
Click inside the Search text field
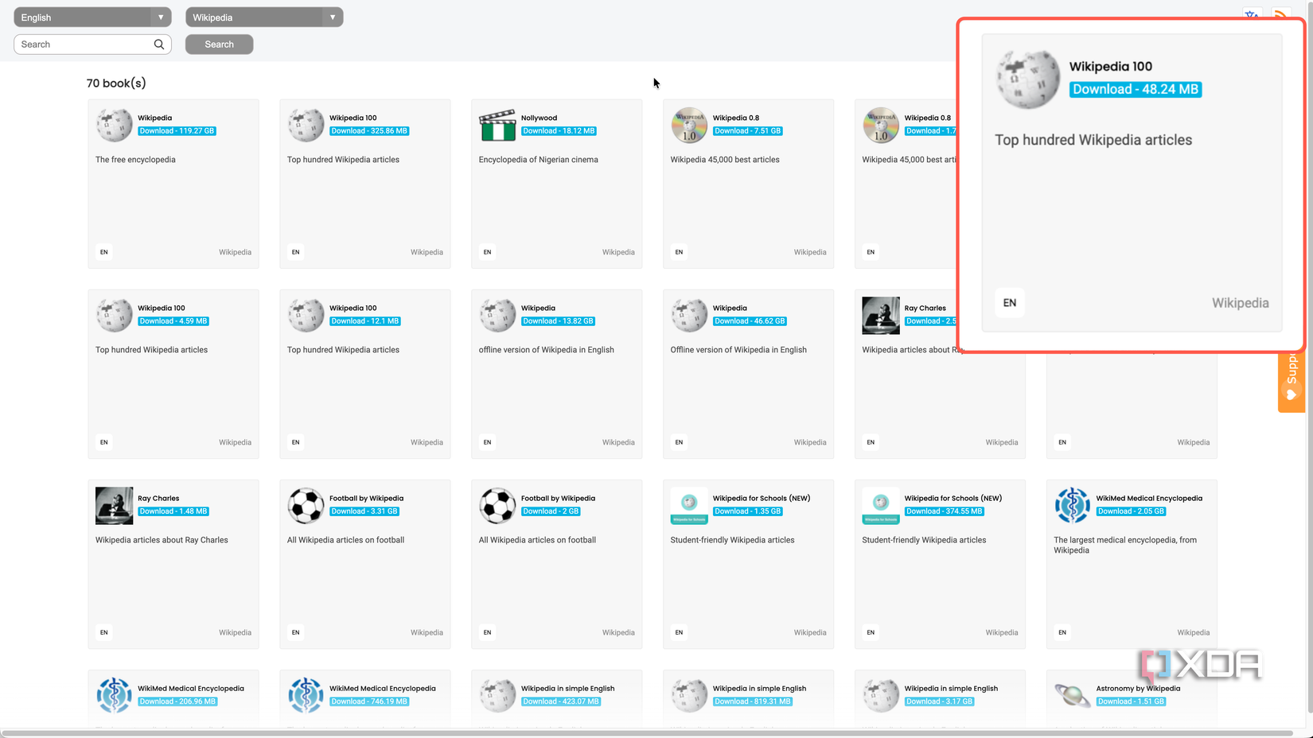point(80,44)
